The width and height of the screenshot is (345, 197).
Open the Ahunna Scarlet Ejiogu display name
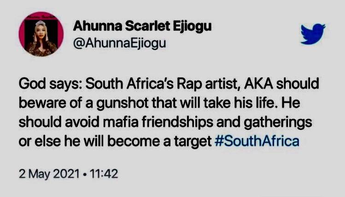[142, 27]
